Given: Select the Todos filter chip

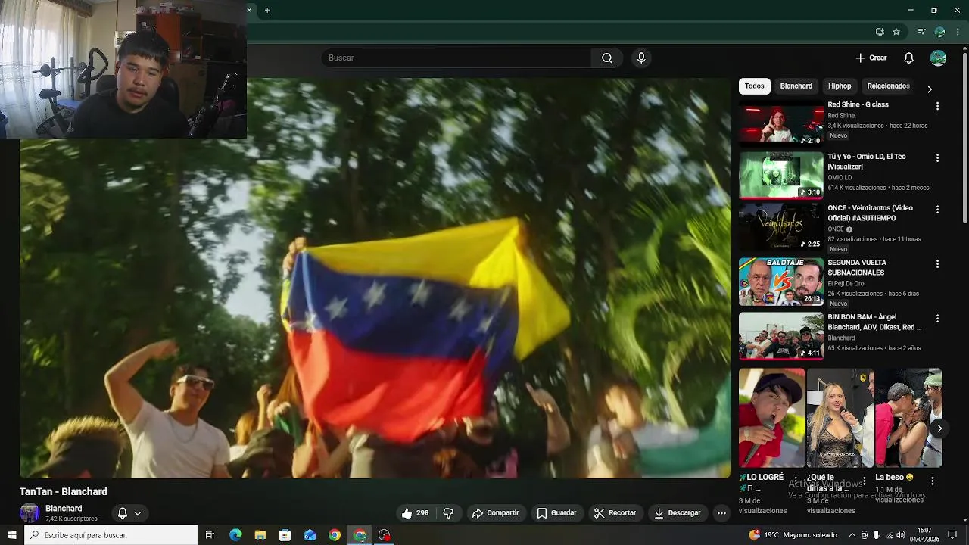Looking at the screenshot, I should (755, 86).
